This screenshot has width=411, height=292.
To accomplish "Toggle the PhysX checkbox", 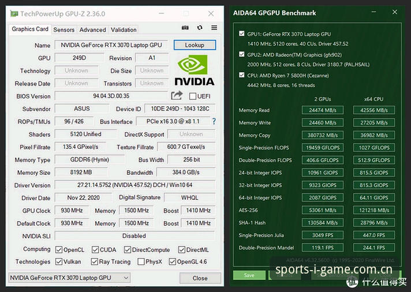I will click(x=141, y=261).
